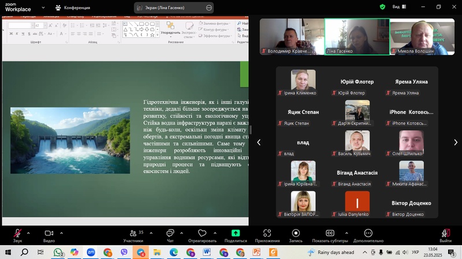Open File Explorer from the taskbar

(157, 252)
